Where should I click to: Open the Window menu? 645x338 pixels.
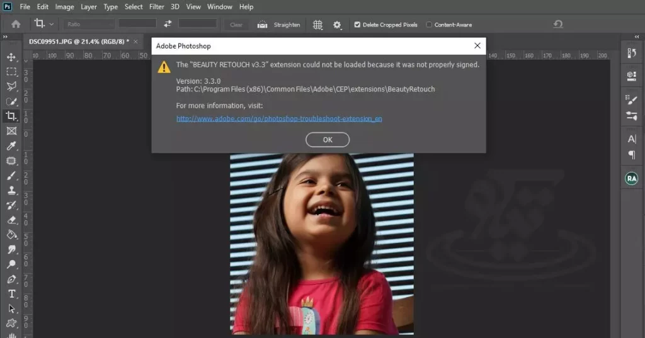[220, 7]
